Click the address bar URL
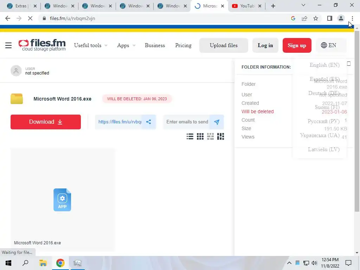This screenshot has width=360, height=270. (x=72, y=18)
